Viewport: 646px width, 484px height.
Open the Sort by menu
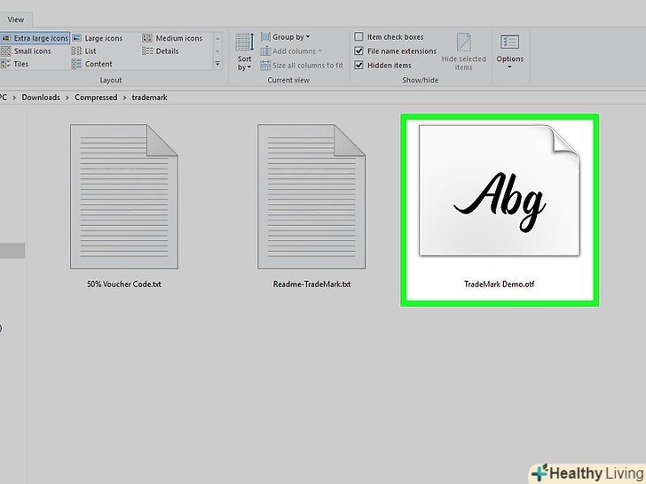(245, 51)
